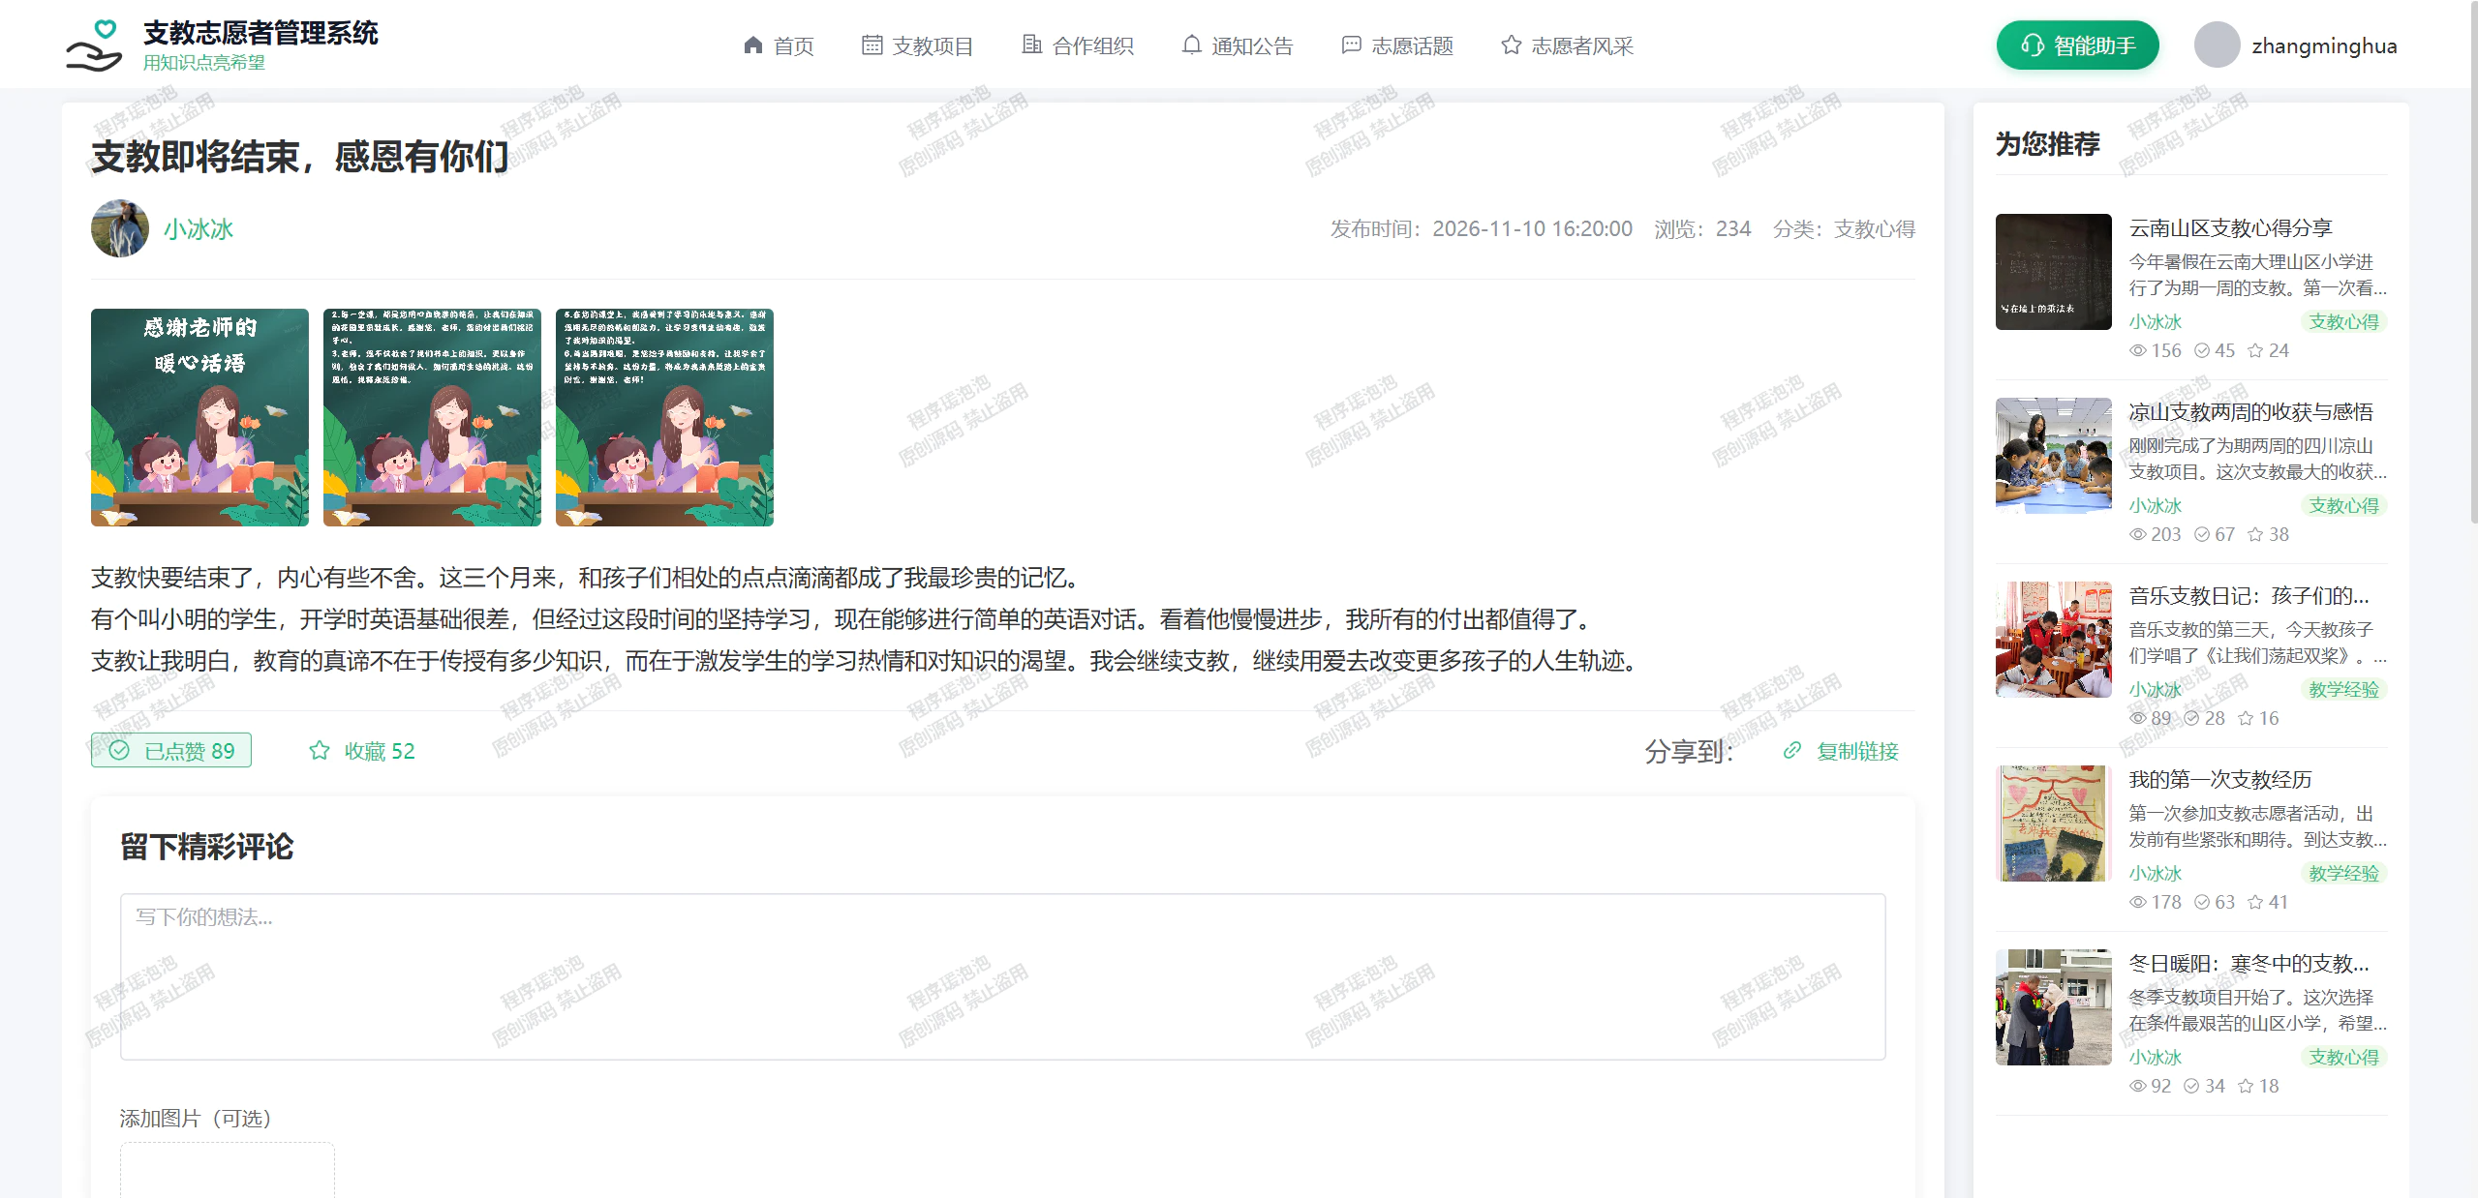Open the 合作组织 menu item
Image resolution: width=2478 pixels, height=1198 pixels.
pos(1078,45)
